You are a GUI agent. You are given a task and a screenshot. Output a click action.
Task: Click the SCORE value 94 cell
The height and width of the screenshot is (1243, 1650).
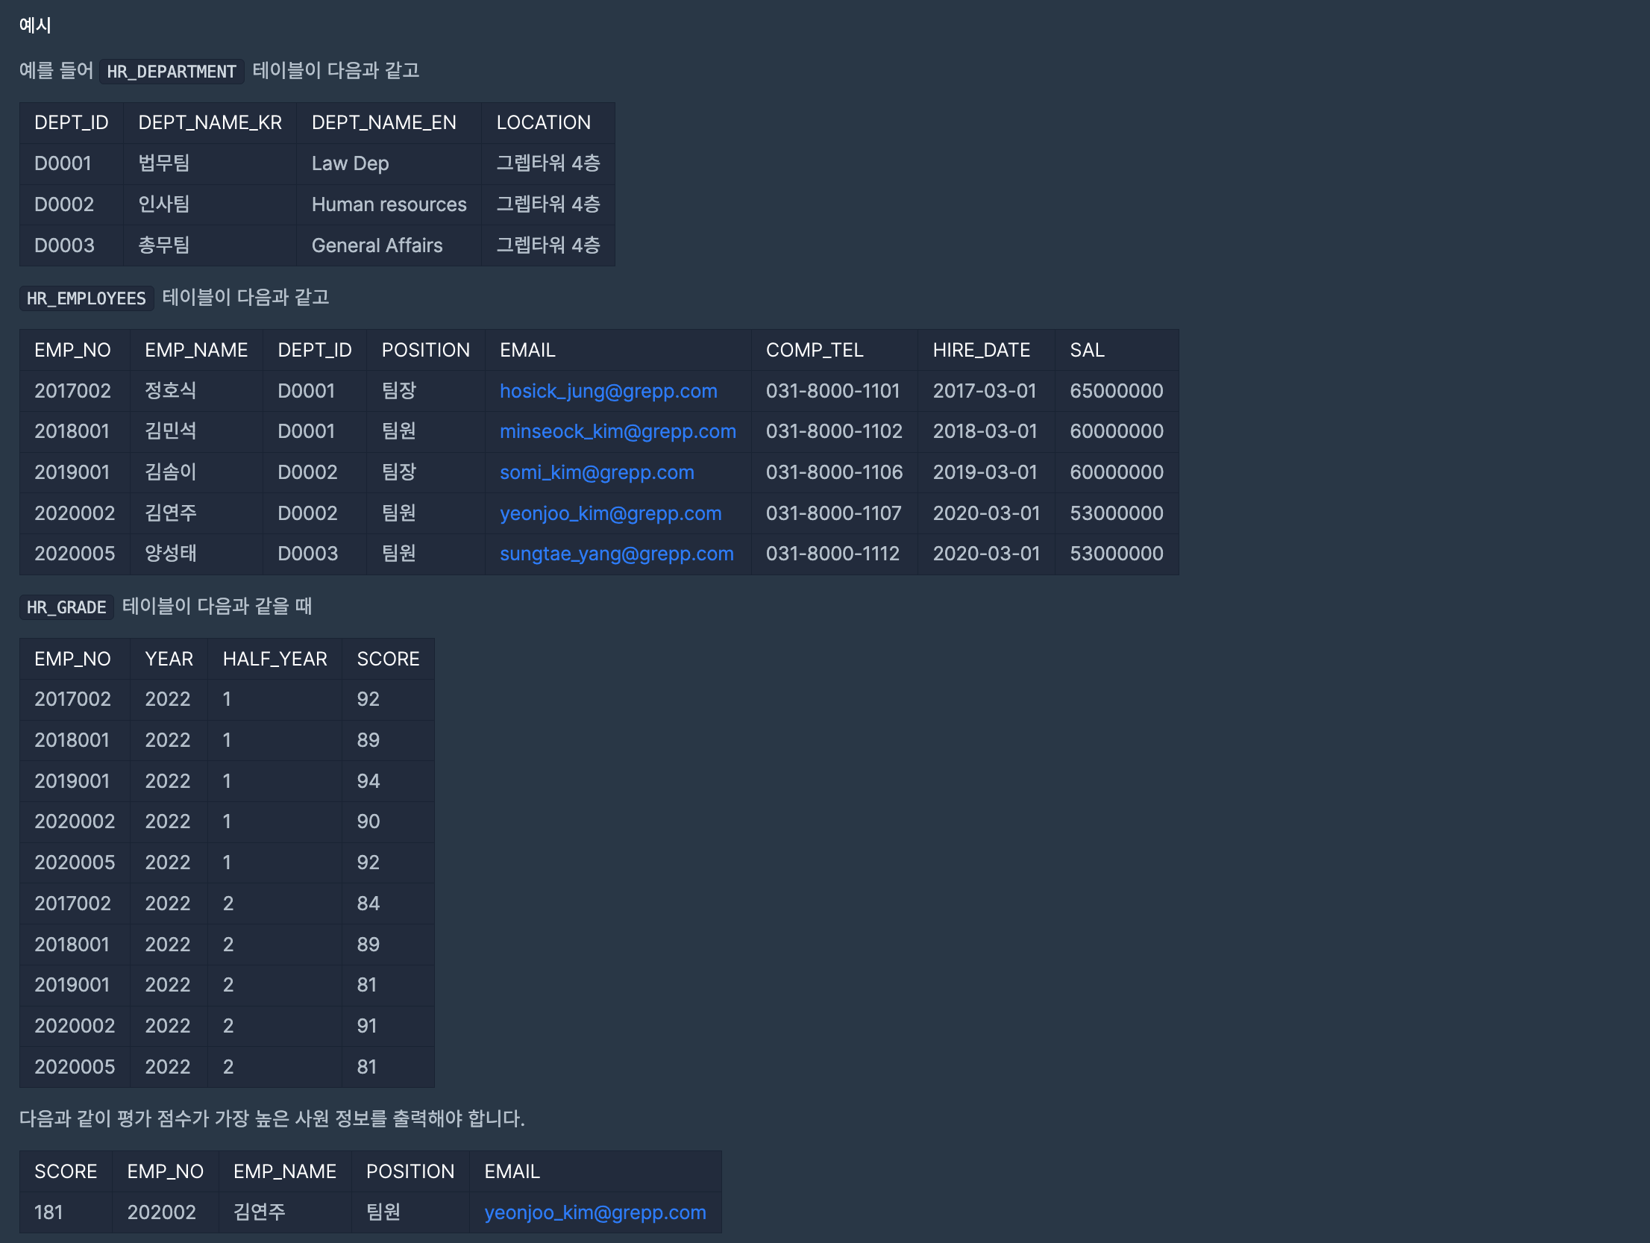pos(368,781)
